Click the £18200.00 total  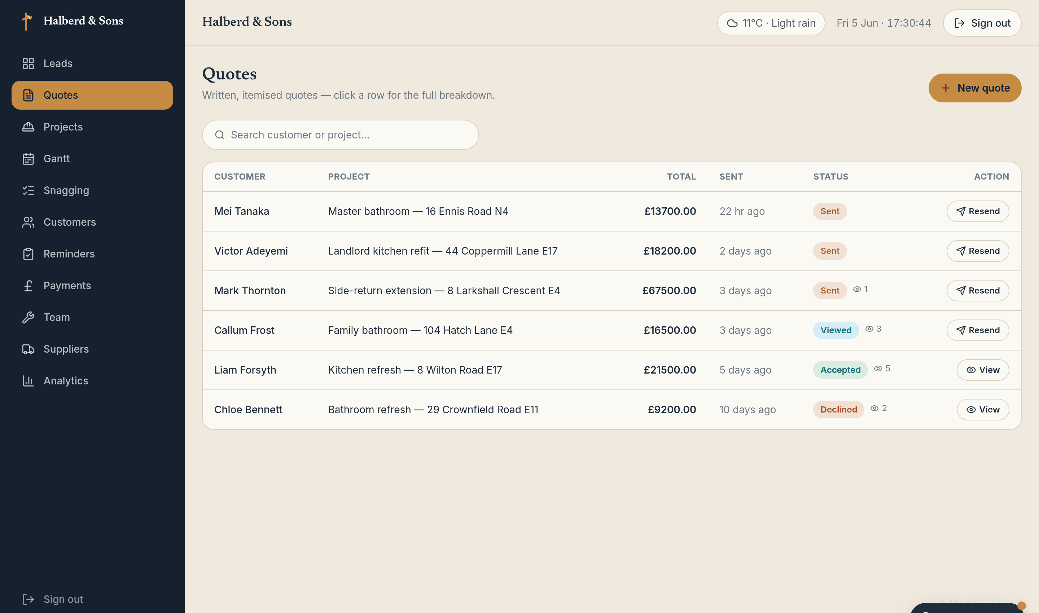coord(670,251)
